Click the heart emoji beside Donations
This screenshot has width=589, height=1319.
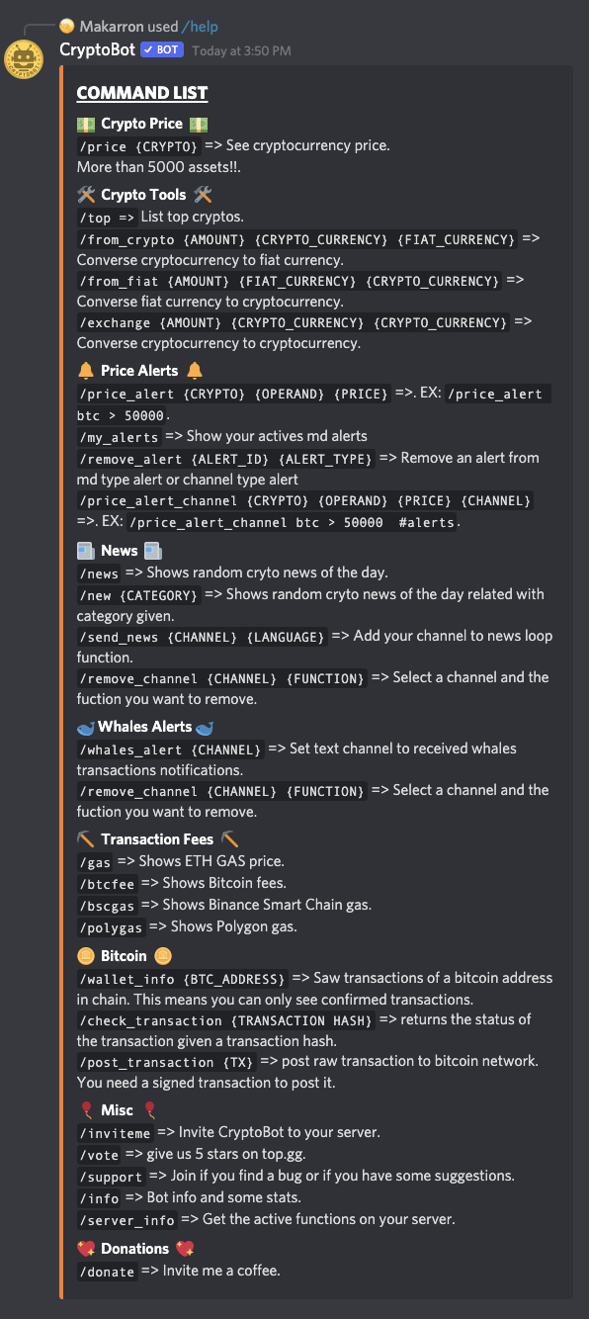[87, 1248]
